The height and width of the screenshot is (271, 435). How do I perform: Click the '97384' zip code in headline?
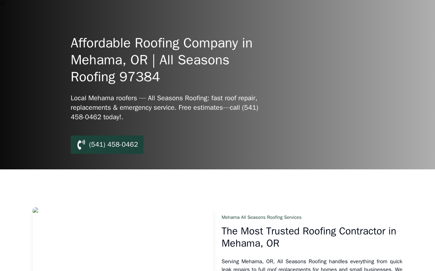(139, 77)
